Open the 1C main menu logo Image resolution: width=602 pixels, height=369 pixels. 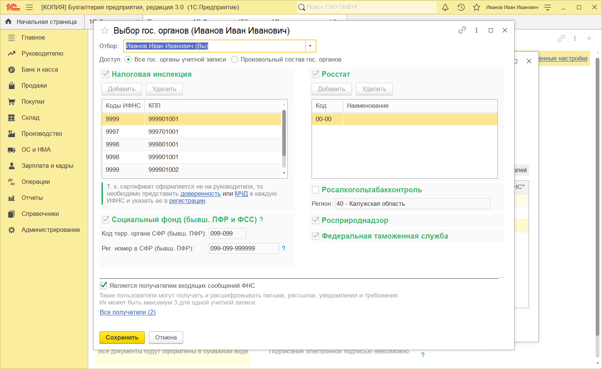tap(13, 7)
